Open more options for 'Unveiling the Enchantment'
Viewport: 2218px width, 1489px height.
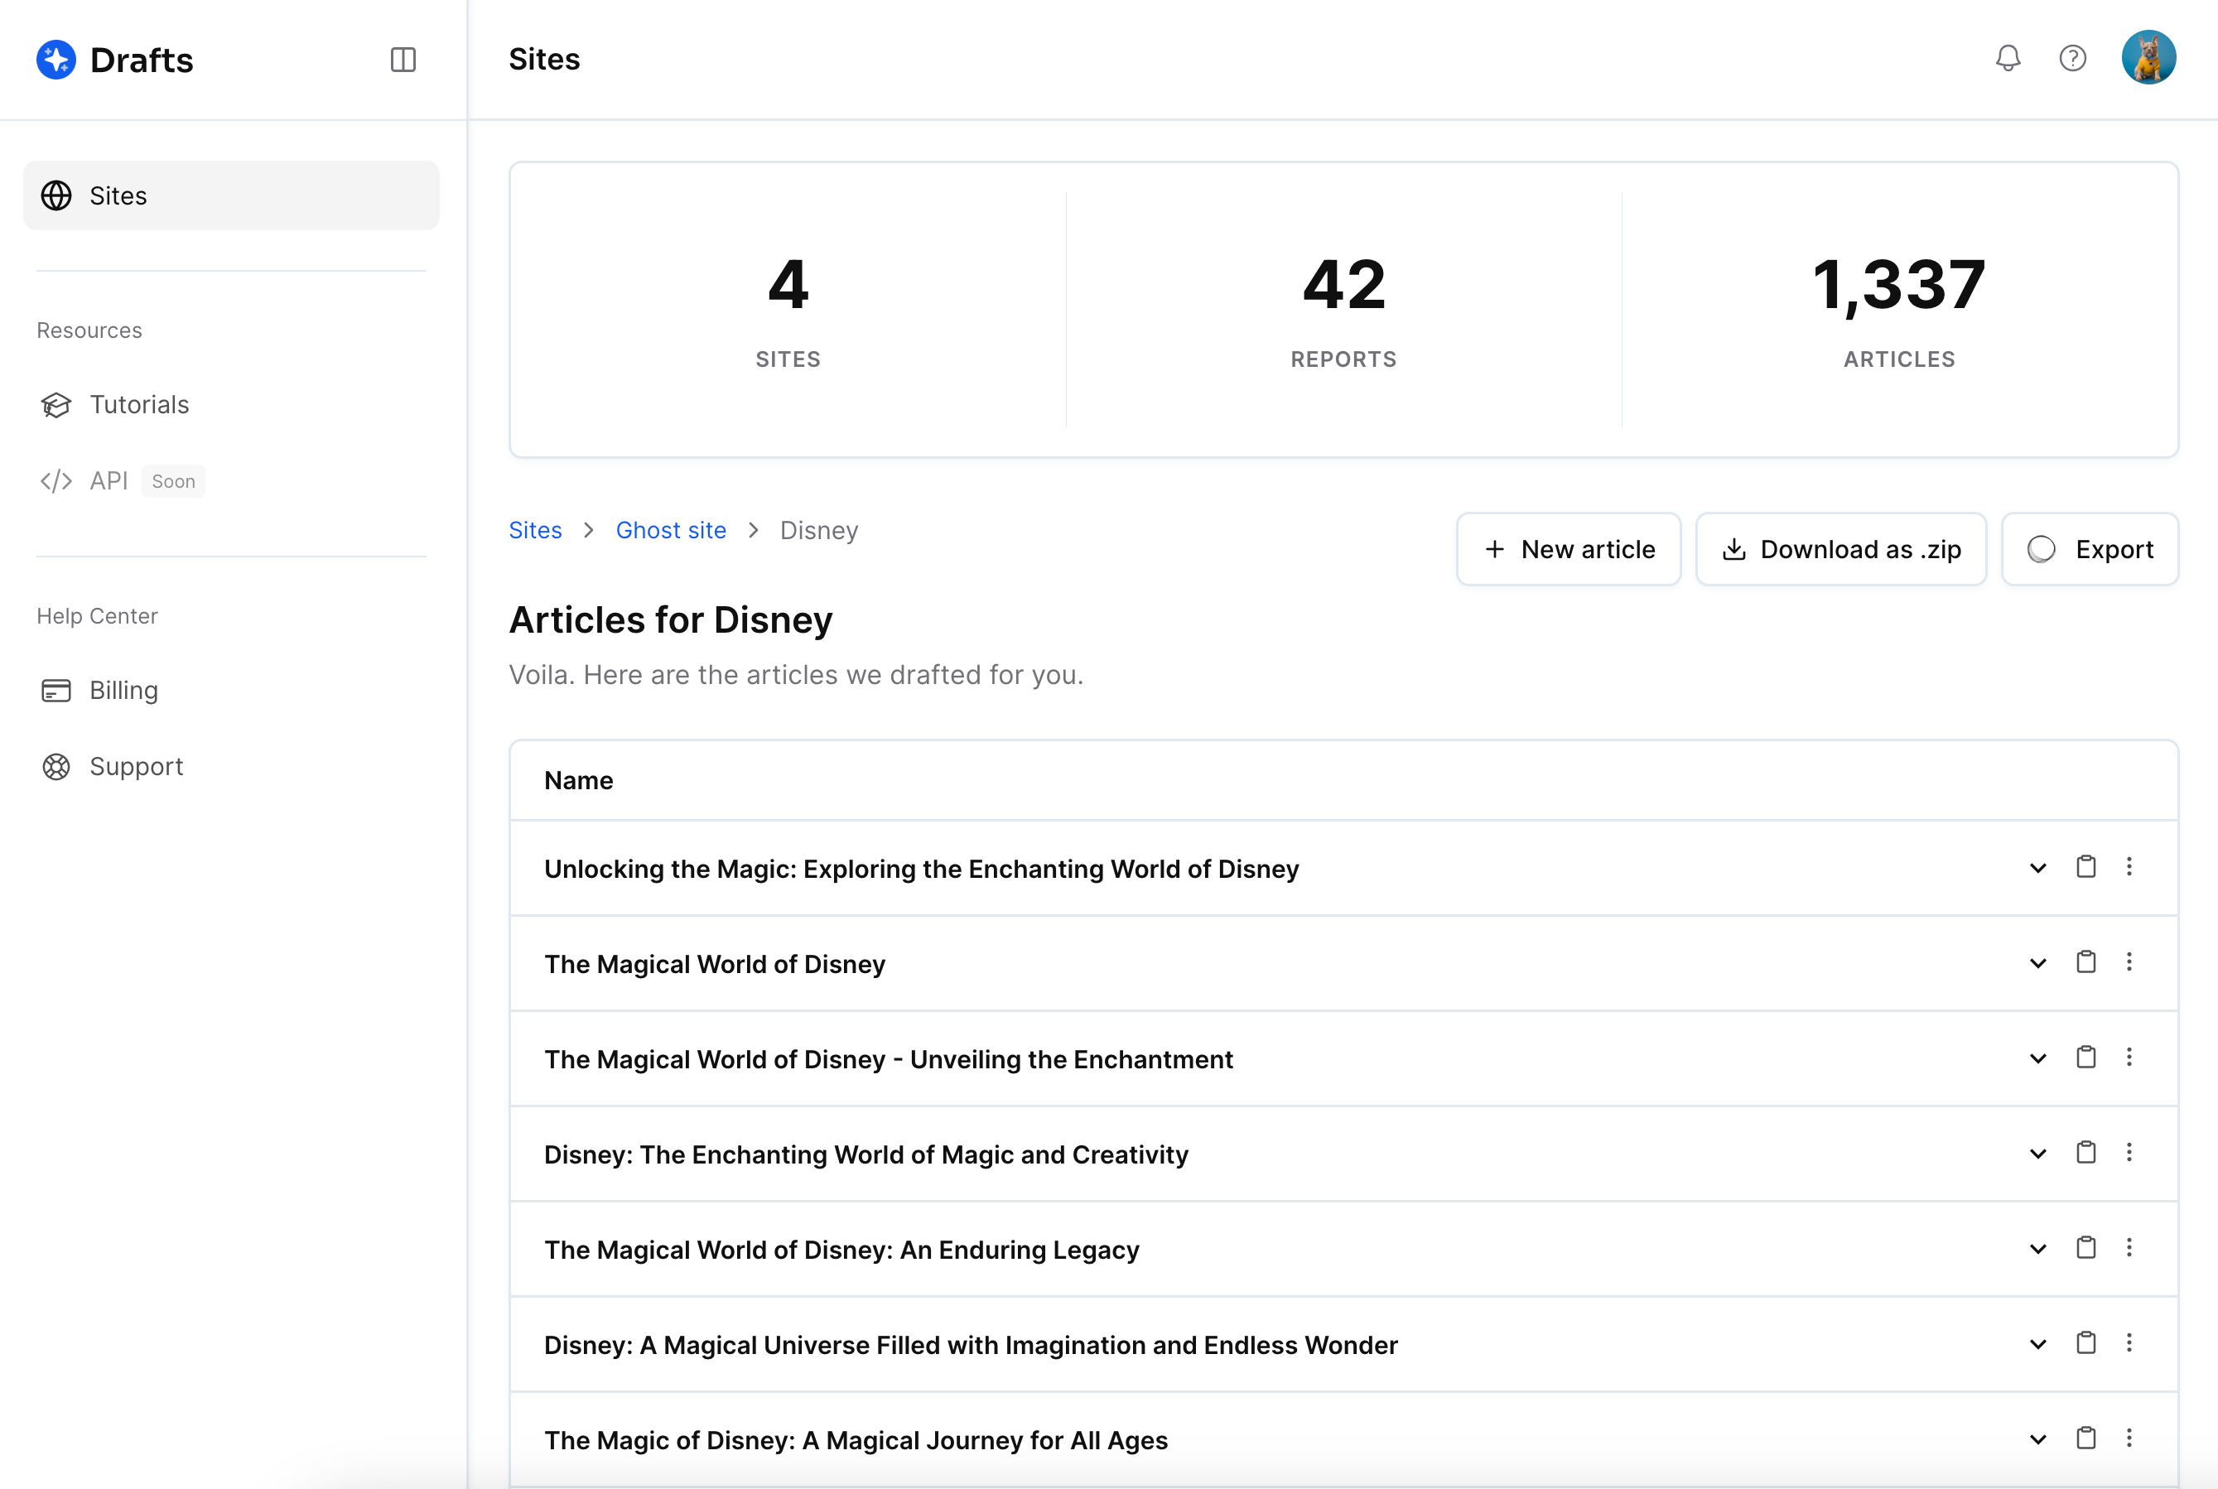click(x=2129, y=1056)
